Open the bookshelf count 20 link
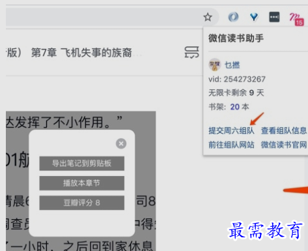Viewport: 308px width, 251px height. tap(235, 107)
